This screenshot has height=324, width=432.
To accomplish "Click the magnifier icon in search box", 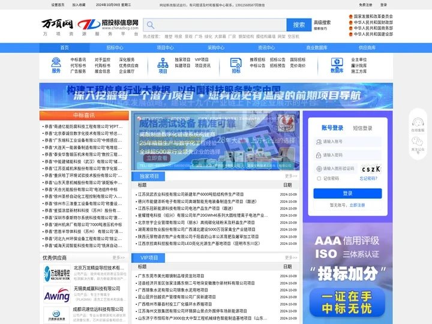I will (151, 25).
